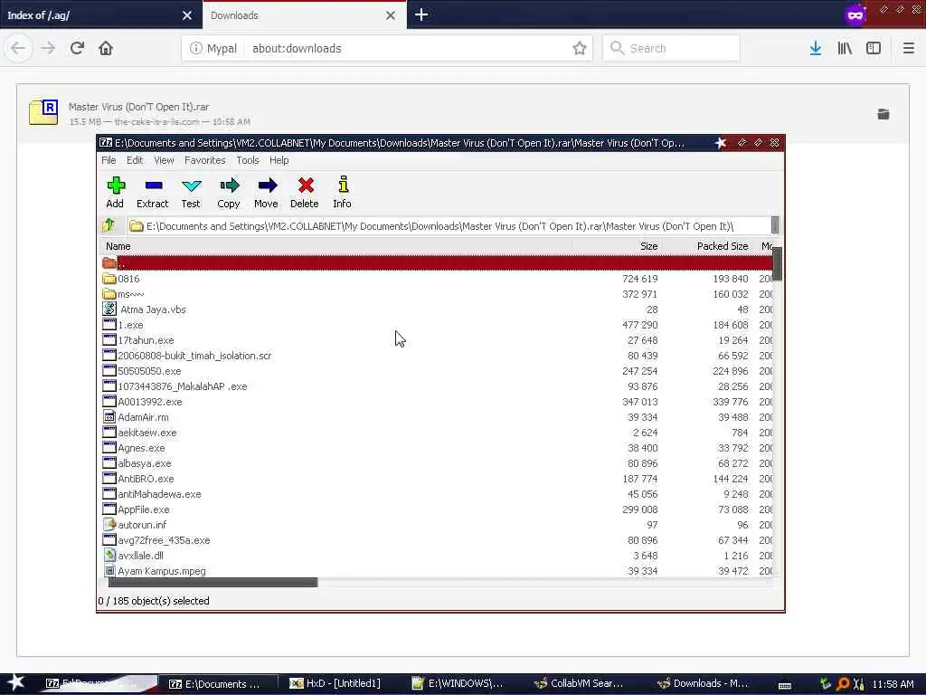This screenshot has width=926, height=695.
Task: Click the site info icon next to Mypal
Action: point(195,49)
